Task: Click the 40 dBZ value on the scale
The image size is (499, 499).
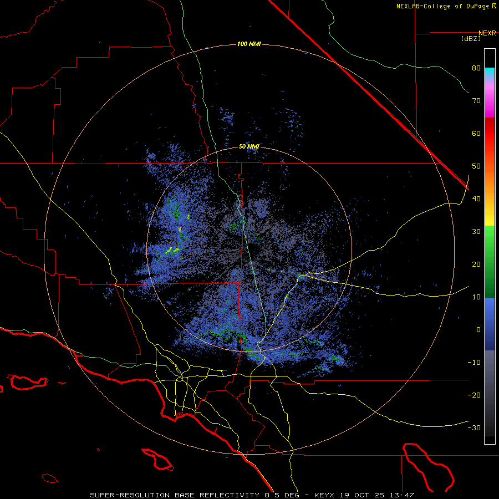Action: pyautogui.click(x=476, y=199)
